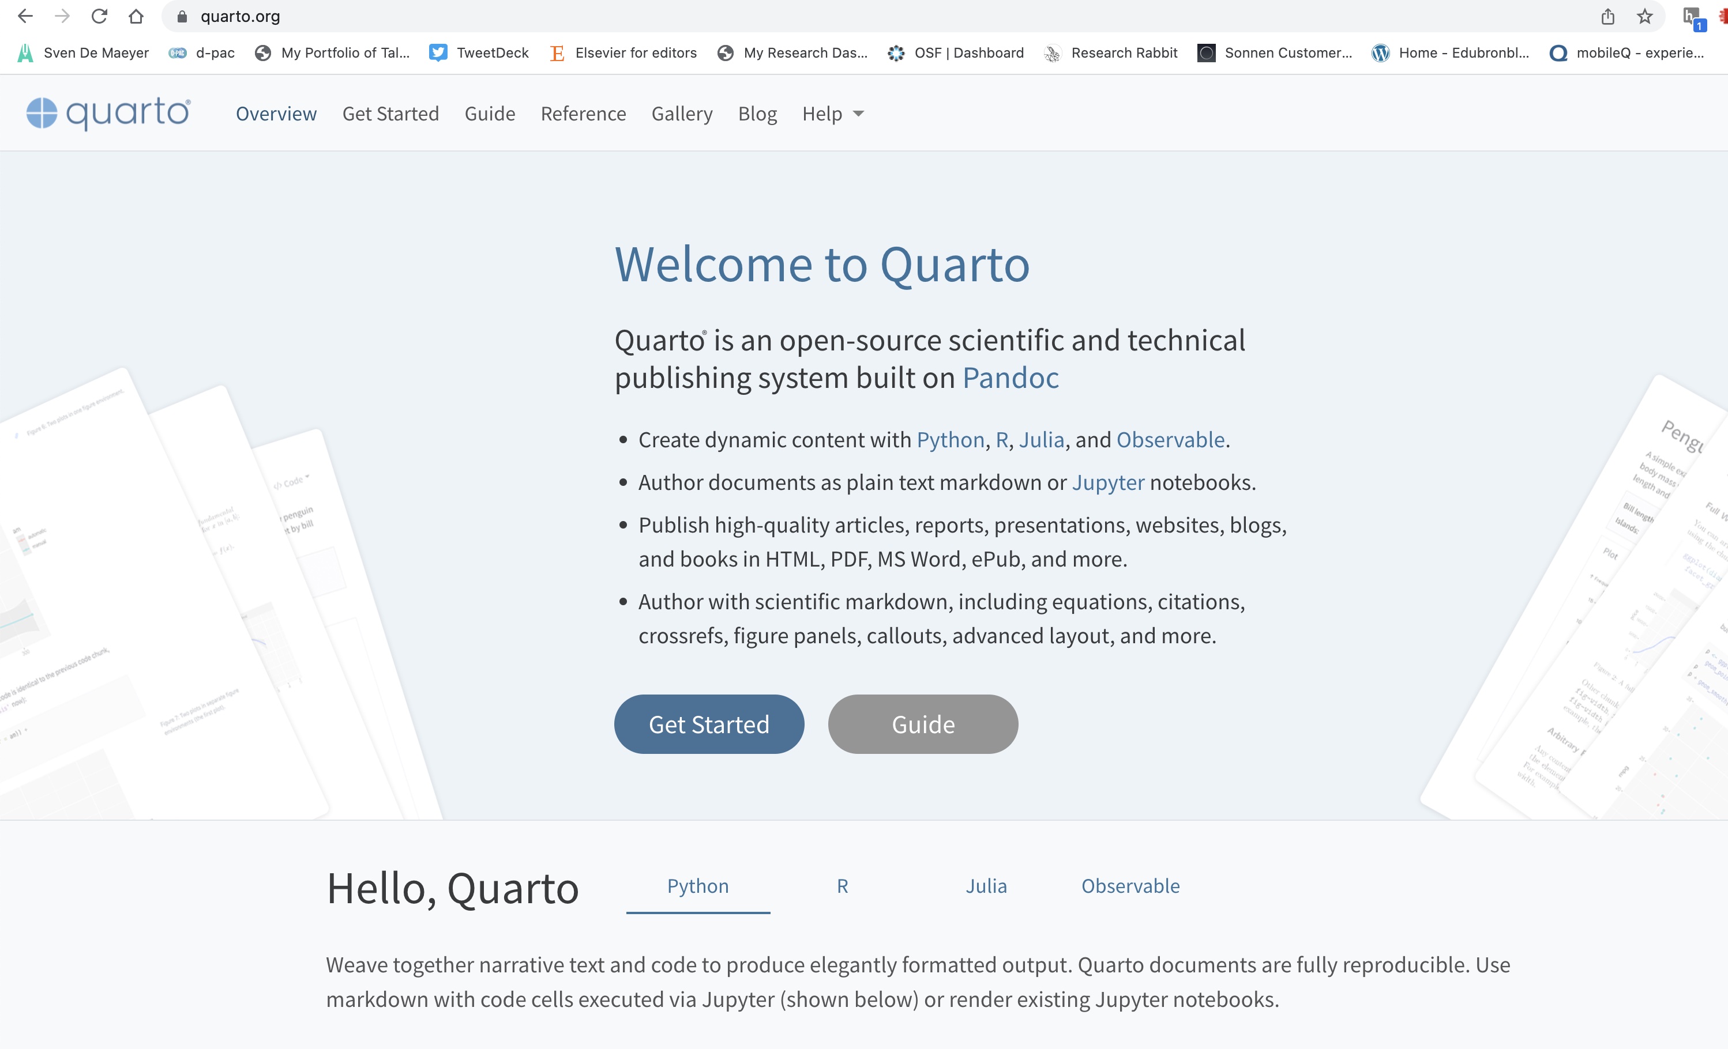The height and width of the screenshot is (1049, 1728).
Task: Click the Welcome to Quarto heading
Action: (x=822, y=265)
